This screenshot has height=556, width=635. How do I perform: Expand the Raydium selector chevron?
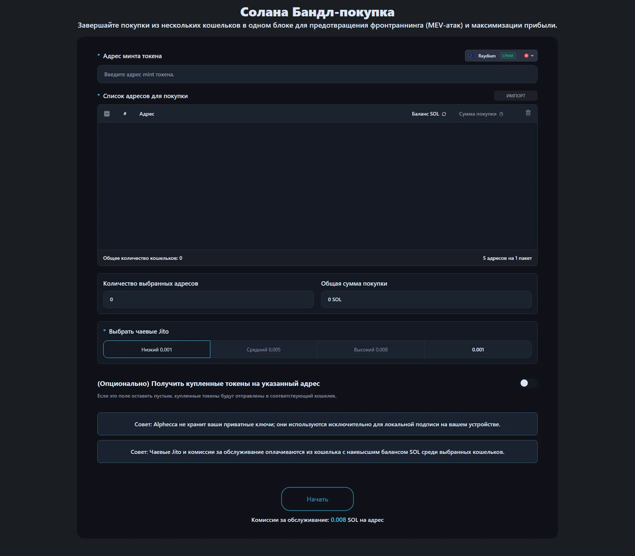tap(532, 56)
